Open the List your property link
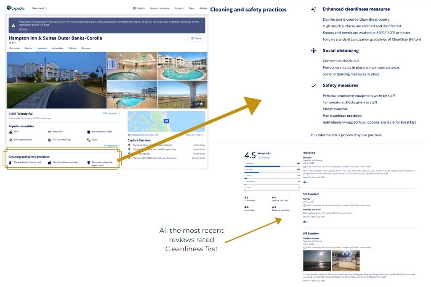Viewport: 431px width, 287px height. [x=160, y=8]
